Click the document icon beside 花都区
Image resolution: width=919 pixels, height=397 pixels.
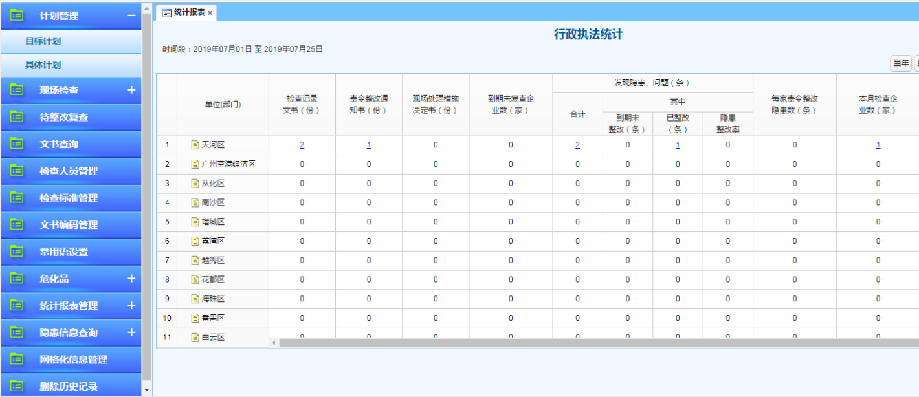[x=195, y=279]
